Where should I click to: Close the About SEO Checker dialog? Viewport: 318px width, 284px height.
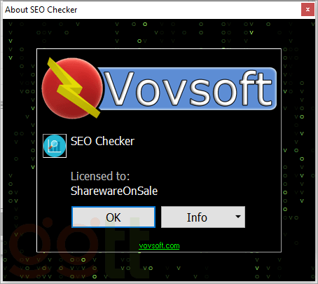[307, 10]
